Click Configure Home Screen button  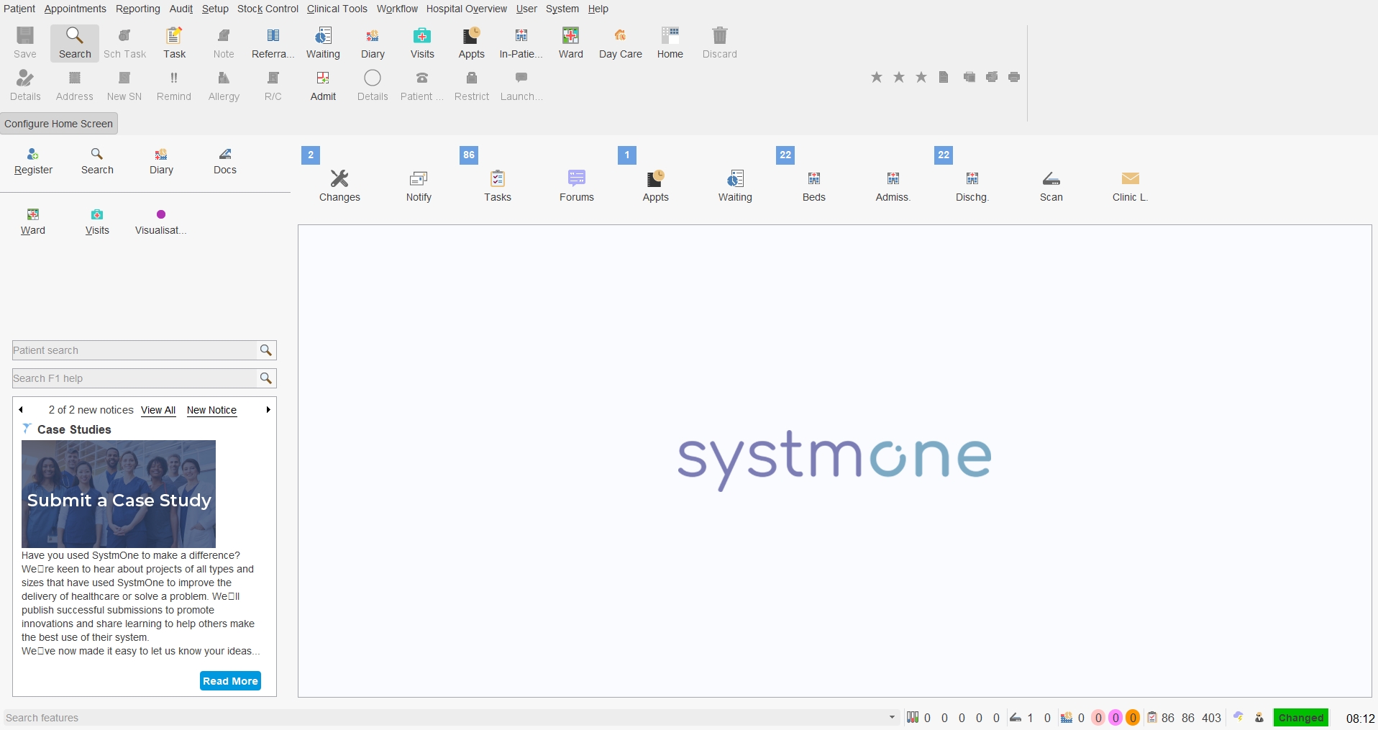point(59,124)
